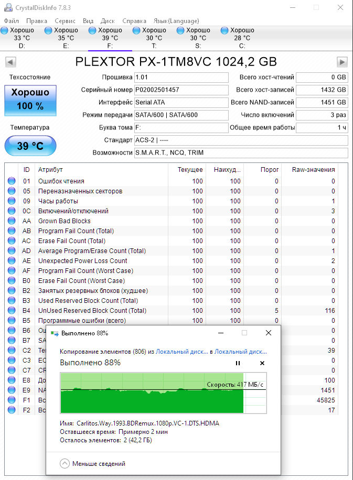Viewport: 353px width, 480px height.
Task: Click status icon of Включений/отключений row
Action: click(12, 211)
